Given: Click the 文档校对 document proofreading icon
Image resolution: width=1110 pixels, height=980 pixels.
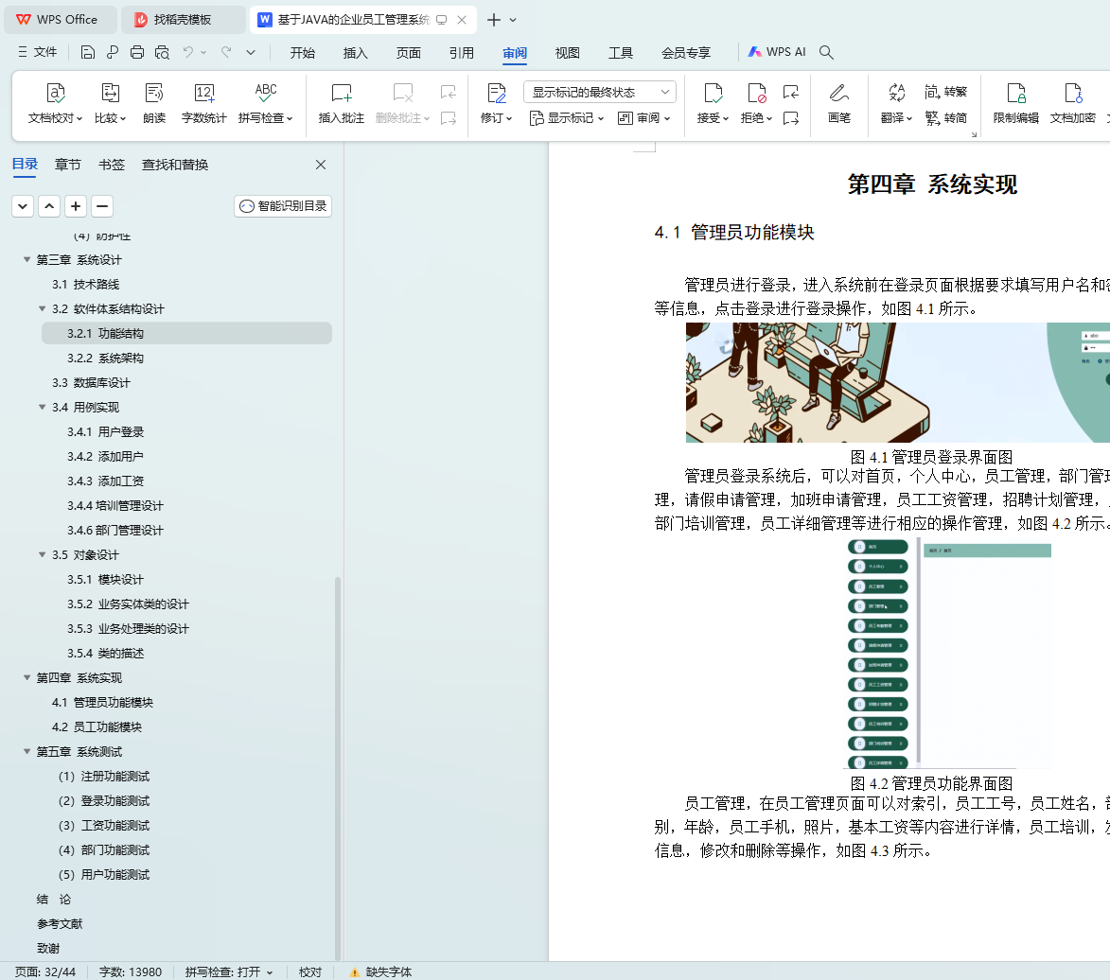Looking at the screenshot, I should (56, 93).
